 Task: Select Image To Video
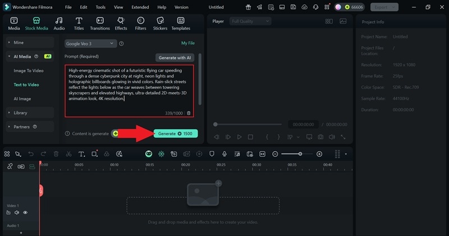pos(29,71)
